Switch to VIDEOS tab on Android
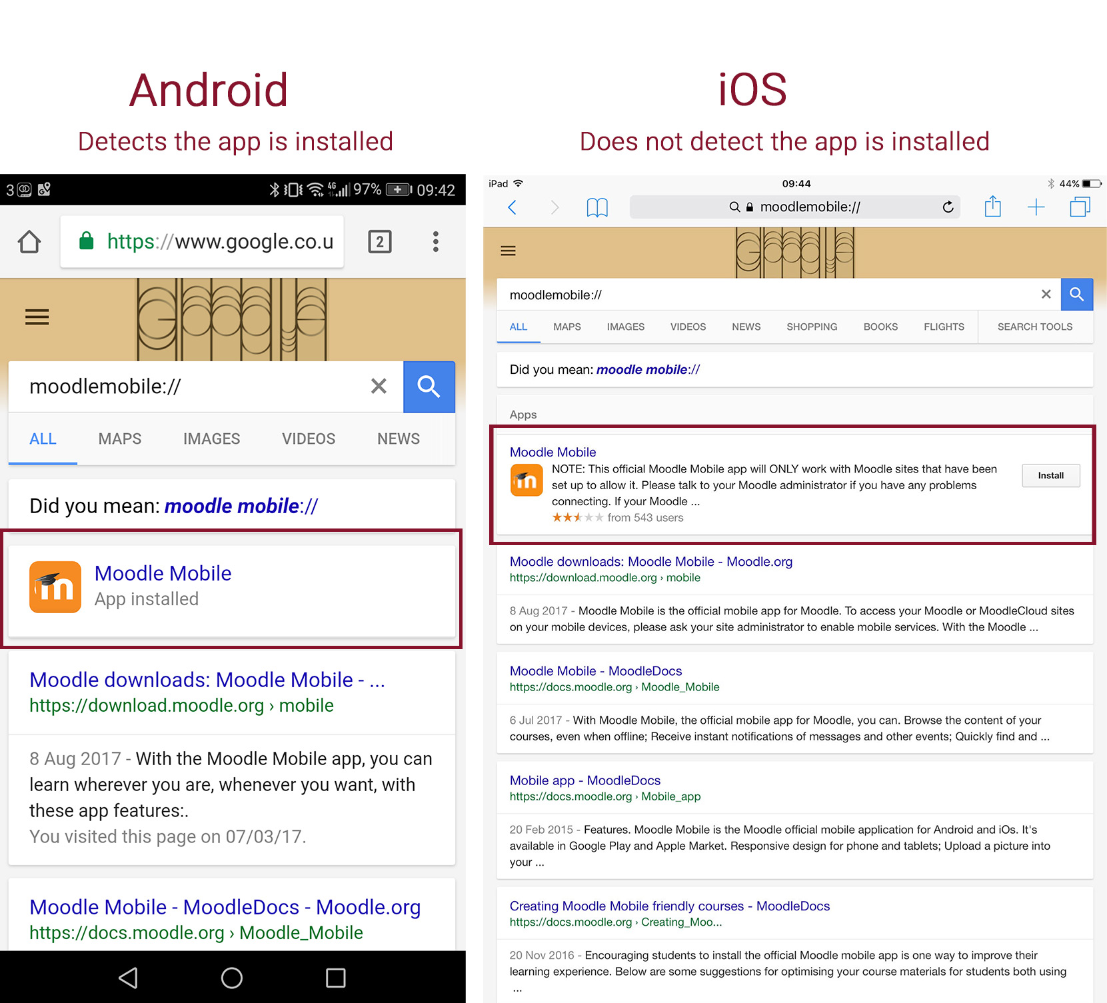 point(309,439)
